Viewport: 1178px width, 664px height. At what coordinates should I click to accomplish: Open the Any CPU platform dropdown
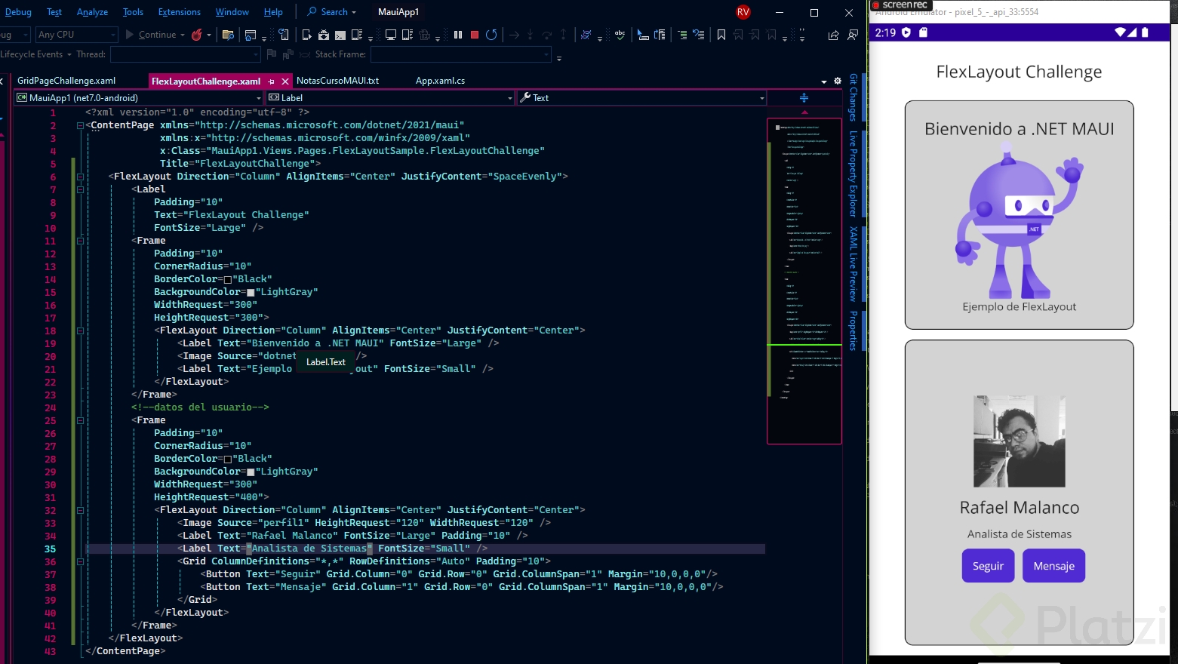point(76,35)
